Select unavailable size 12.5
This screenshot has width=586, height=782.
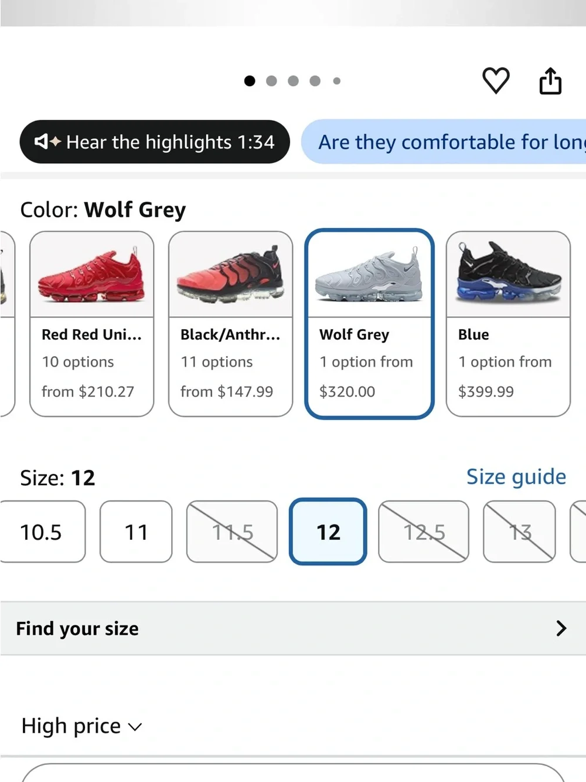[424, 532]
